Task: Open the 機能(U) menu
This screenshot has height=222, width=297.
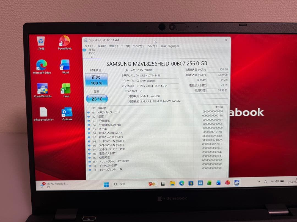Action: [113, 46]
